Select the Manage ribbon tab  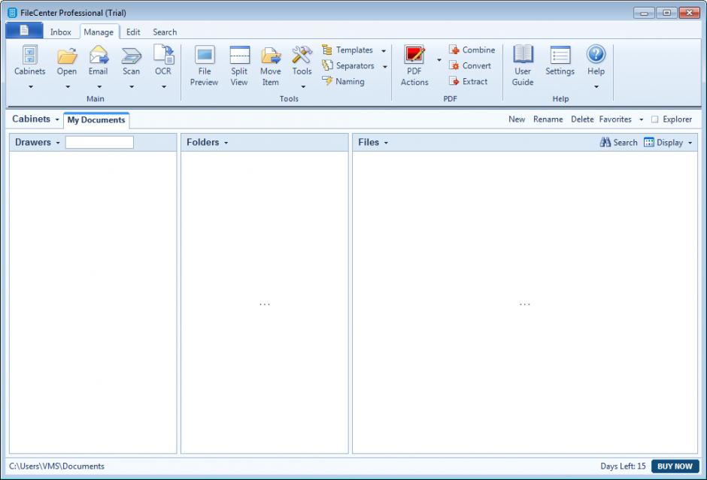pos(99,32)
